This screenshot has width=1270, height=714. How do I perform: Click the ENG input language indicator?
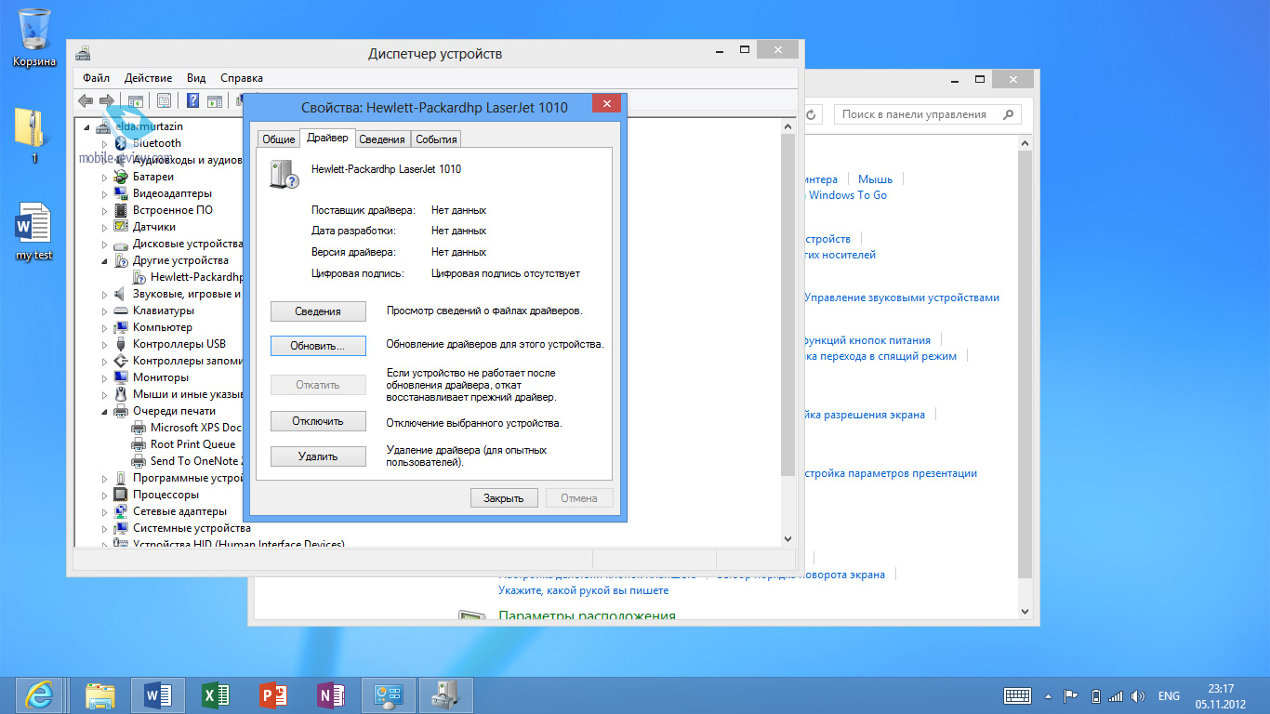click(1169, 695)
